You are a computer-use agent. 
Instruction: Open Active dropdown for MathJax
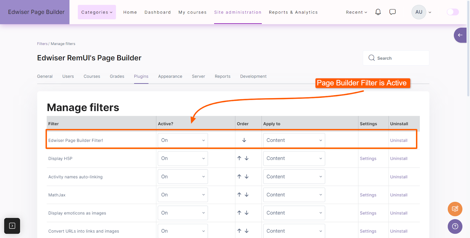tap(183, 195)
